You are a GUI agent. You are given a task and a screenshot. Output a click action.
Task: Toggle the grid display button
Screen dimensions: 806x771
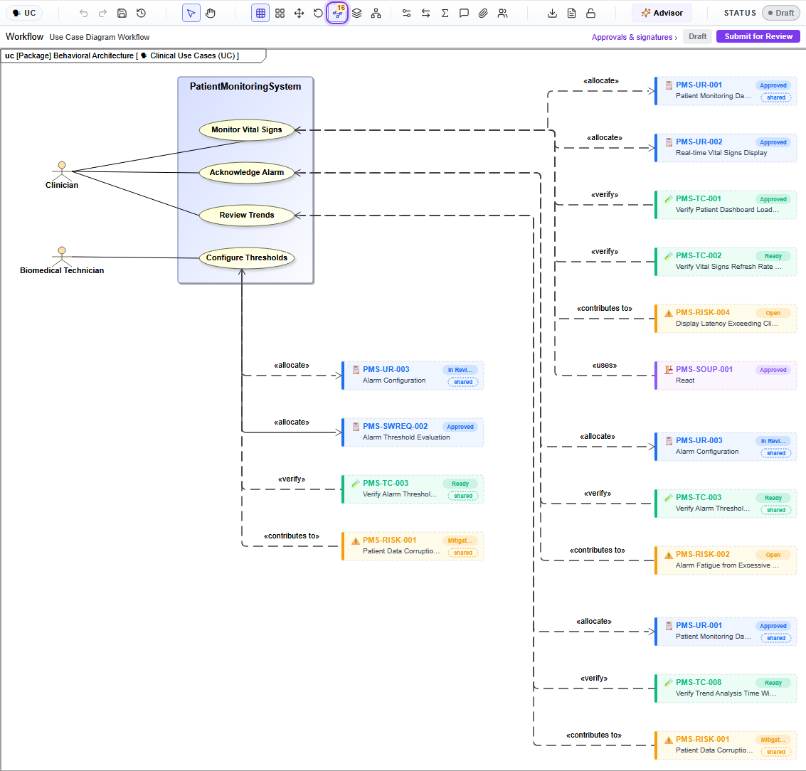[260, 14]
